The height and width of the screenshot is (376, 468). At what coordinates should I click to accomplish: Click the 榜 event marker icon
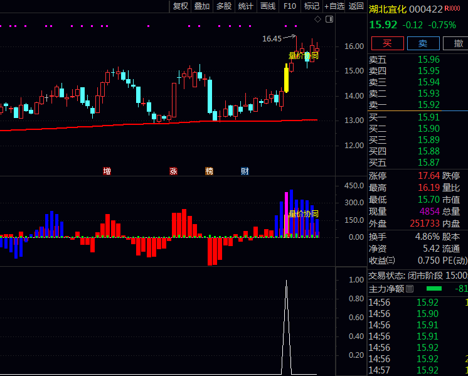210,171
